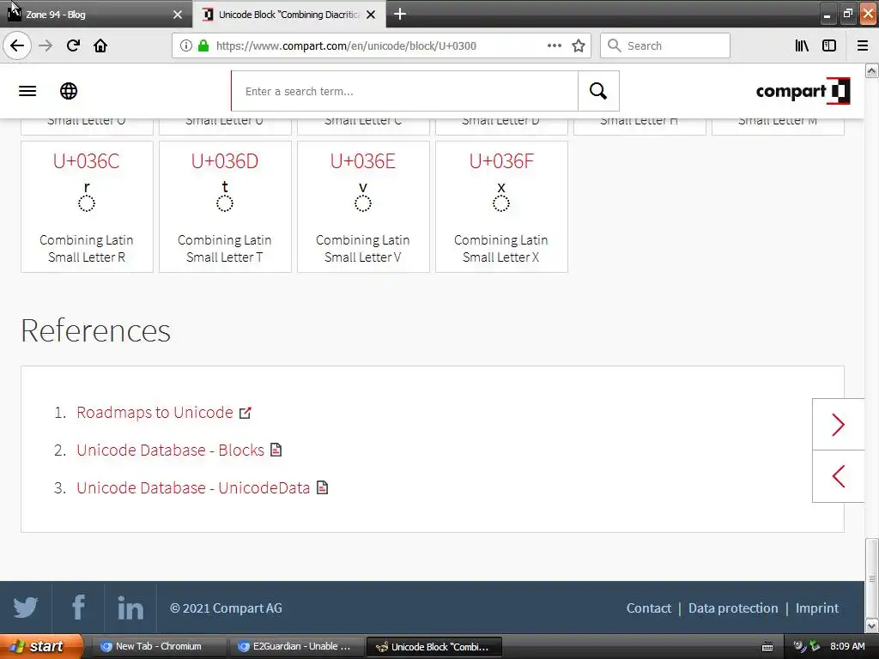Go to previous block with left chevron
This screenshot has height=659, width=879.
(x=838, y=476)
